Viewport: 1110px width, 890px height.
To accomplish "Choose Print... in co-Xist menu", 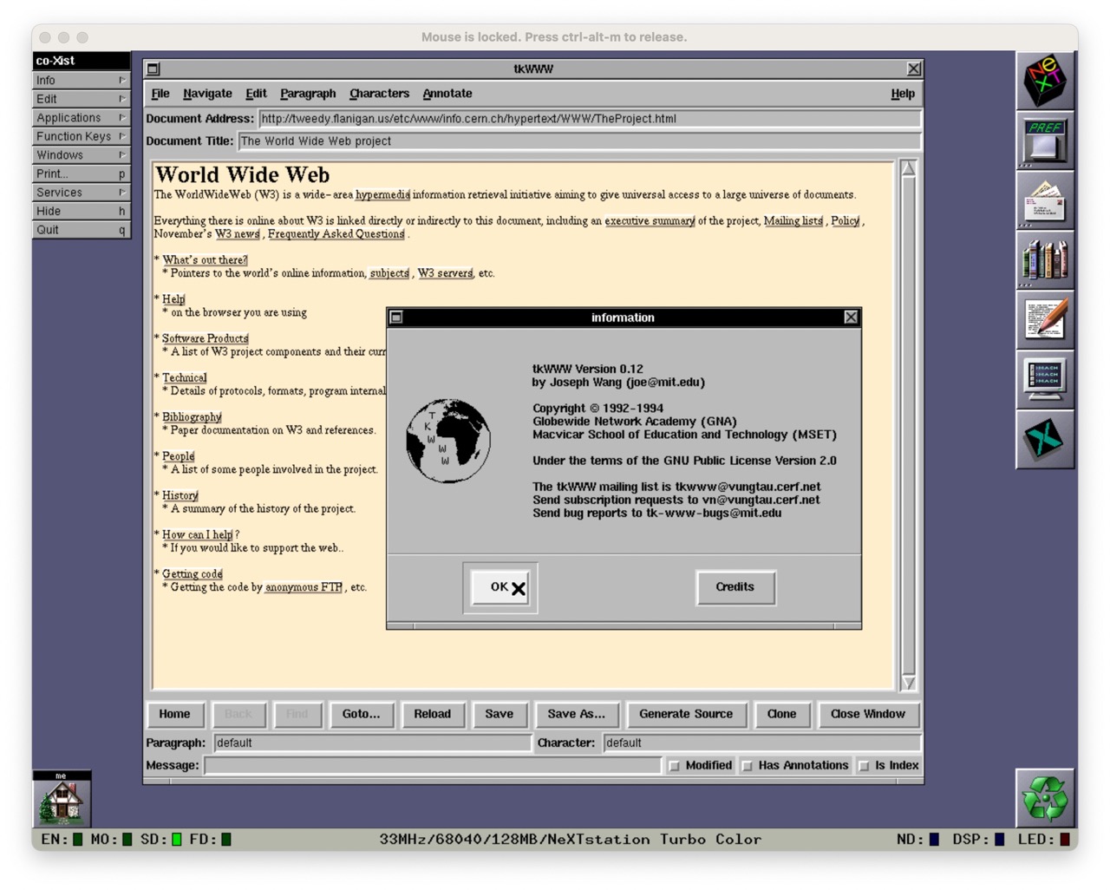I will click(x=81, y=174).
